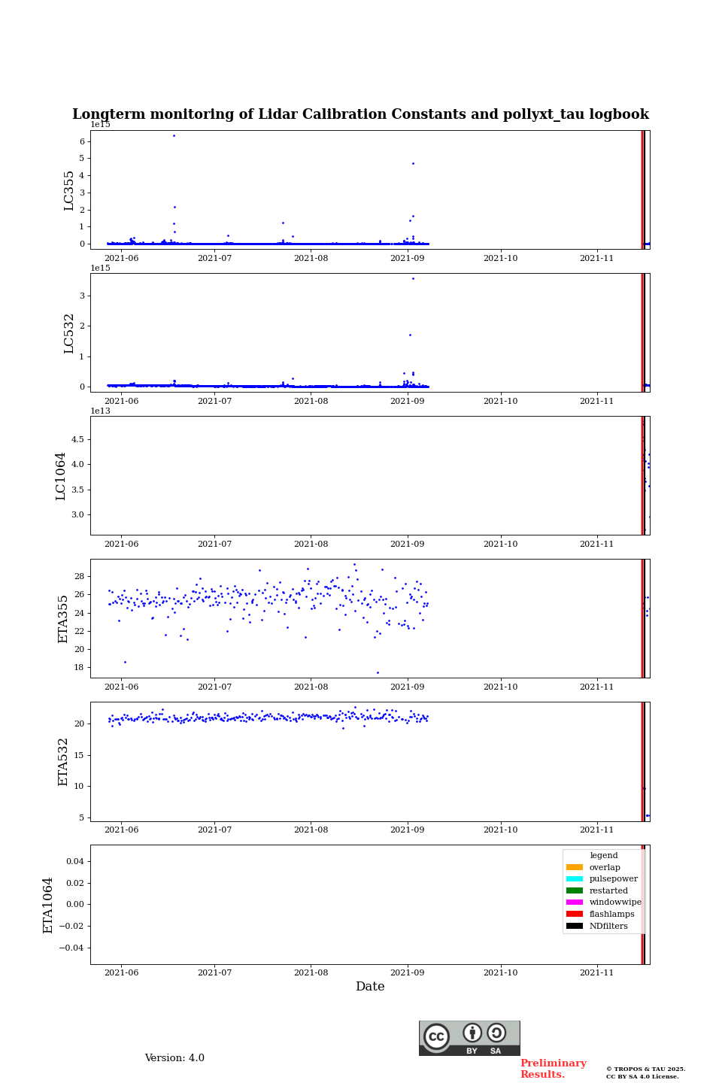Screen dimensions: 722x1083
Task: Click the ETA1064 y-axis label
Action: click(x=48, y=905)
